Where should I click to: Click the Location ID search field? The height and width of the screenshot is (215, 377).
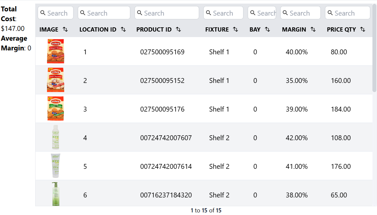(x=104, y=13)
